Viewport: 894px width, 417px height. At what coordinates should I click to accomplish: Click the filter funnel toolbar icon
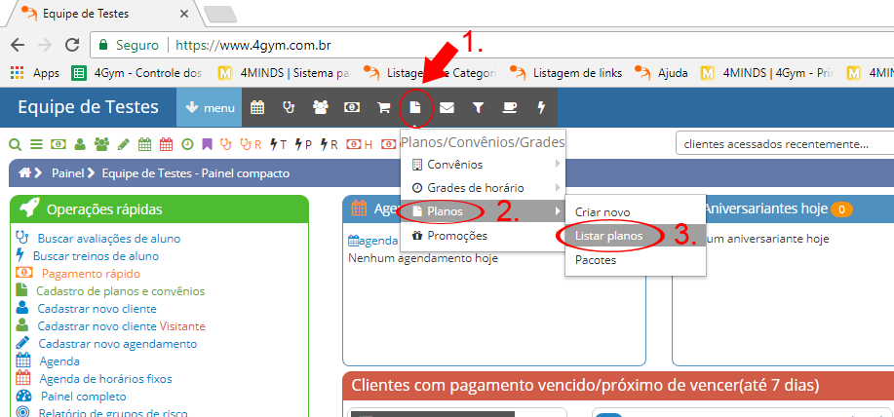point(479,107)
